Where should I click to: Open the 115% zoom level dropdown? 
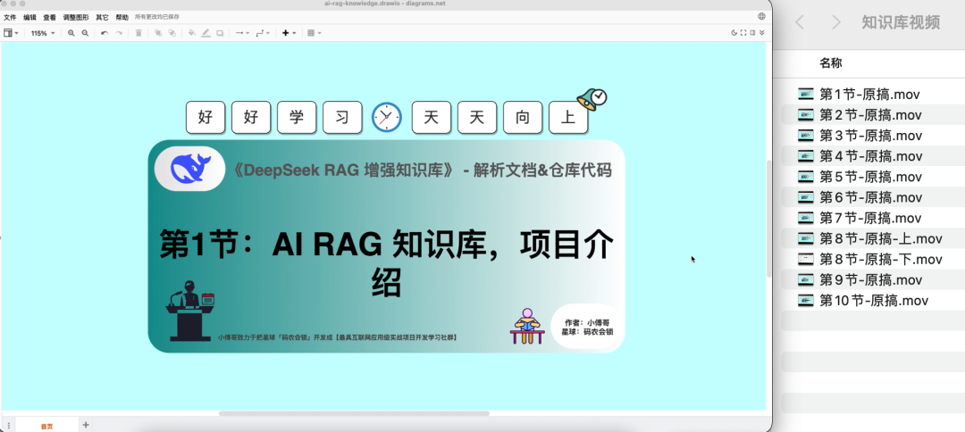43,33
